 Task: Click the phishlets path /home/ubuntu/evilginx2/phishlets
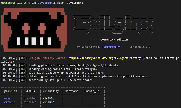click(93, 66)
